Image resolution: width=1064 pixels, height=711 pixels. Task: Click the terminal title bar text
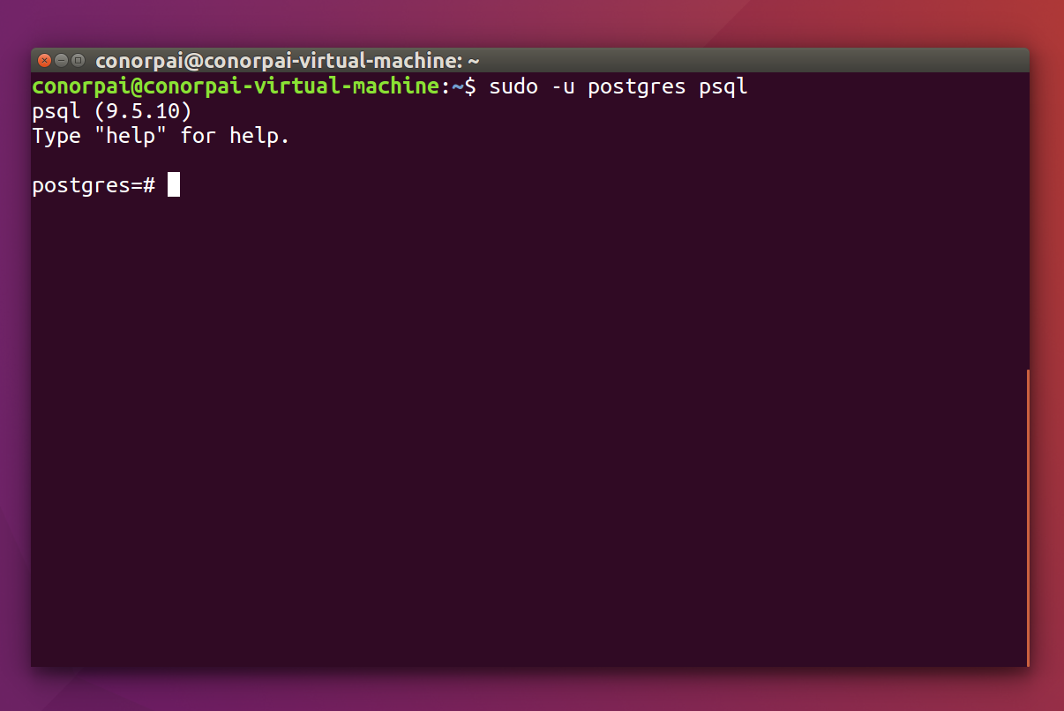pyautogui.click(x=288, y=61)
